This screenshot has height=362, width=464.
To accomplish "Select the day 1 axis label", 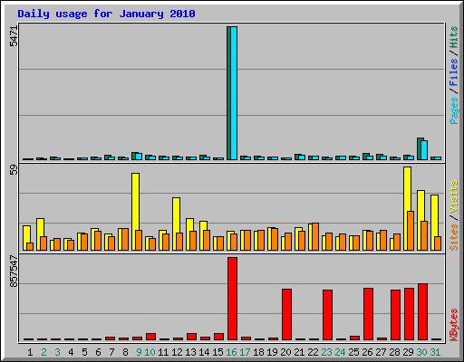I will coord(30,352).
